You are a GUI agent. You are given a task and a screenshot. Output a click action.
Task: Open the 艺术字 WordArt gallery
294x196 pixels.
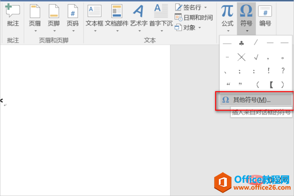tap(139, 18)
